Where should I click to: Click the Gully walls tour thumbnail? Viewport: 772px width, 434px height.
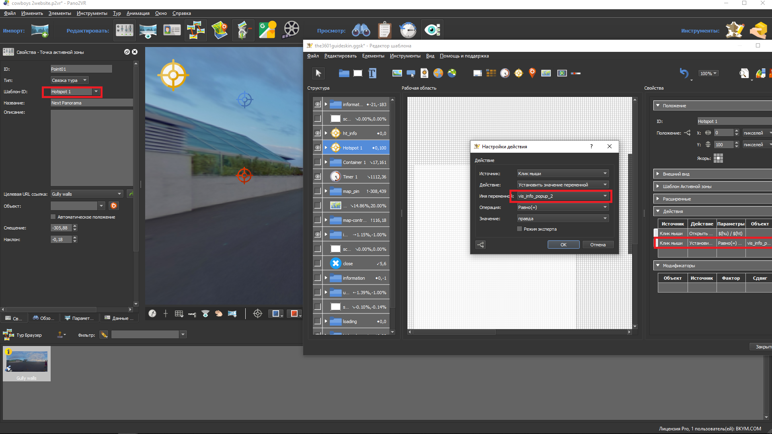pos(27,362)
